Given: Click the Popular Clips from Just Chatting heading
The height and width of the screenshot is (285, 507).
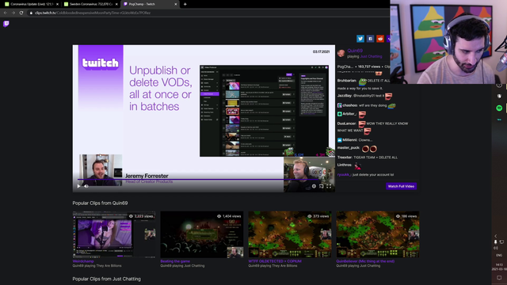Looking at the screenshot, I should coord(106,279).
